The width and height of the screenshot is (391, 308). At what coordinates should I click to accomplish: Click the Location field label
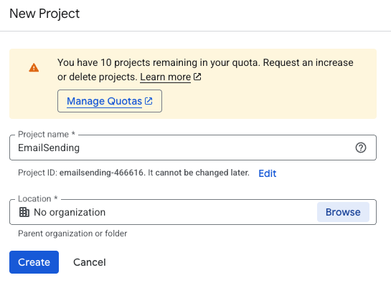(38, 198)
